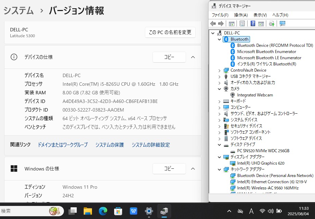Expand オーディオの入力および出力 category
This screenshot has height=219, width=315.
219,83
